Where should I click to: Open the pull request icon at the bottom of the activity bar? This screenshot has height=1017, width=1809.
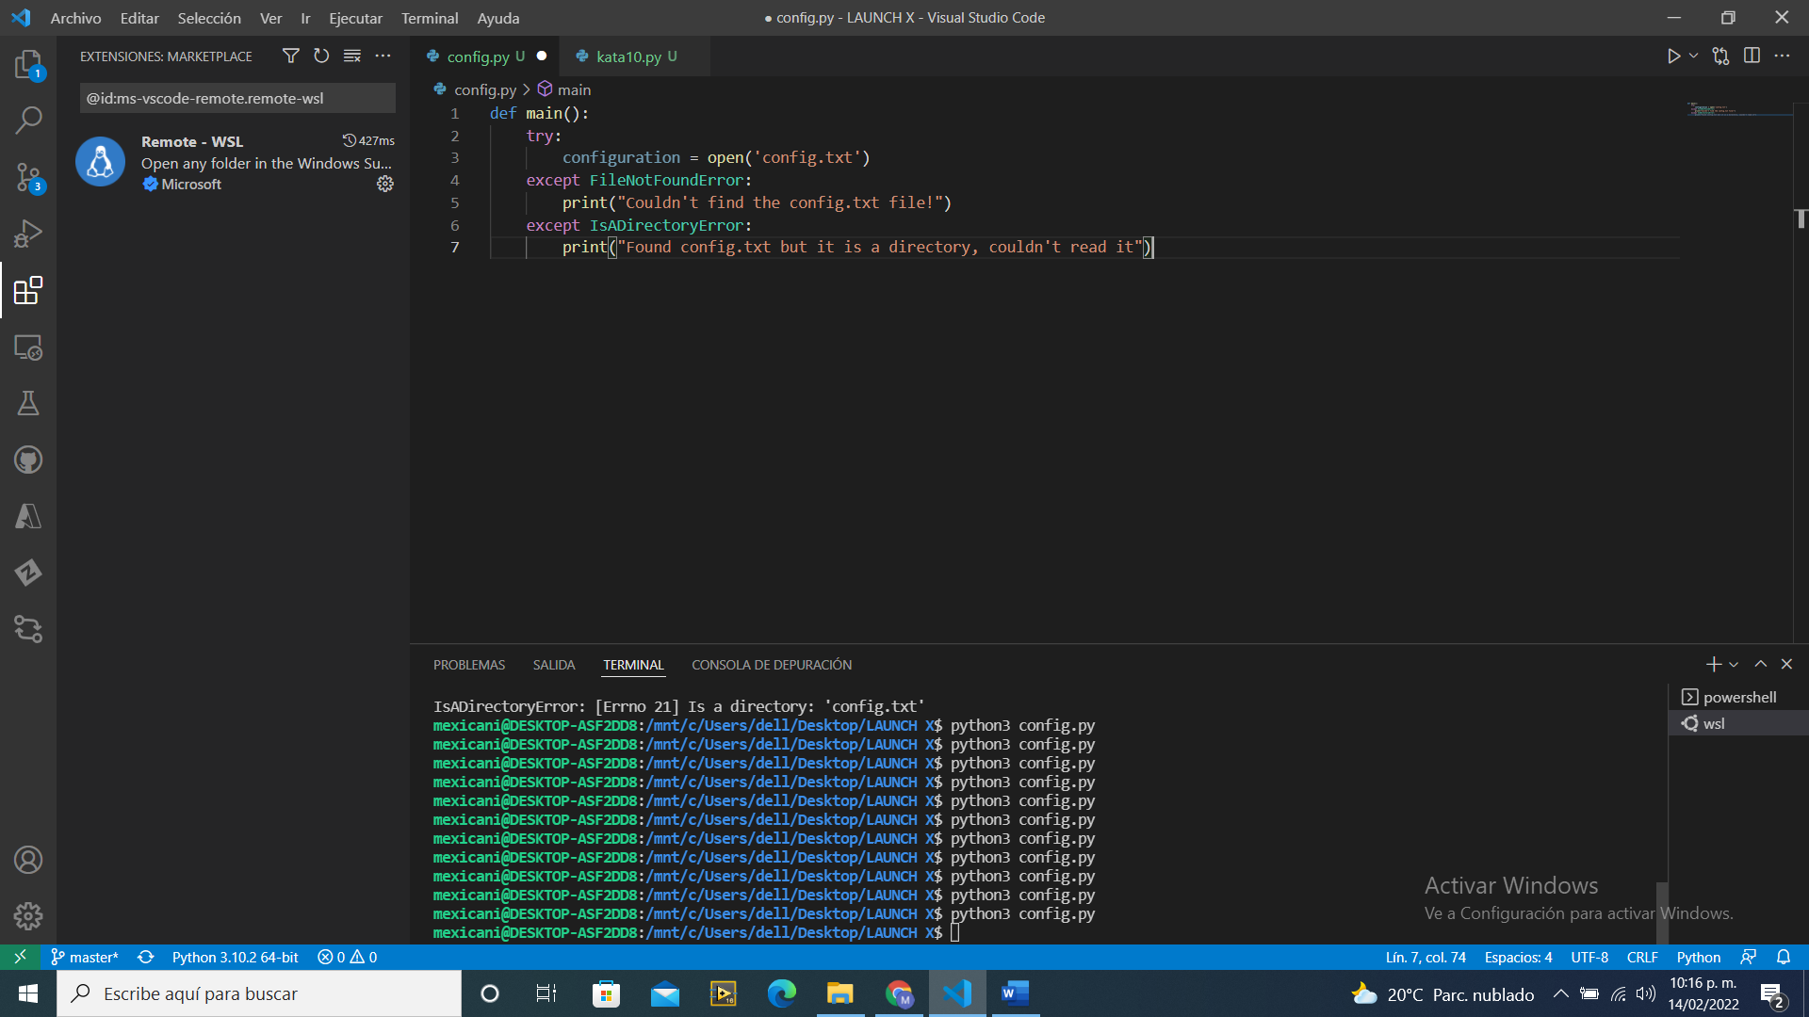[x=28, y=629]
